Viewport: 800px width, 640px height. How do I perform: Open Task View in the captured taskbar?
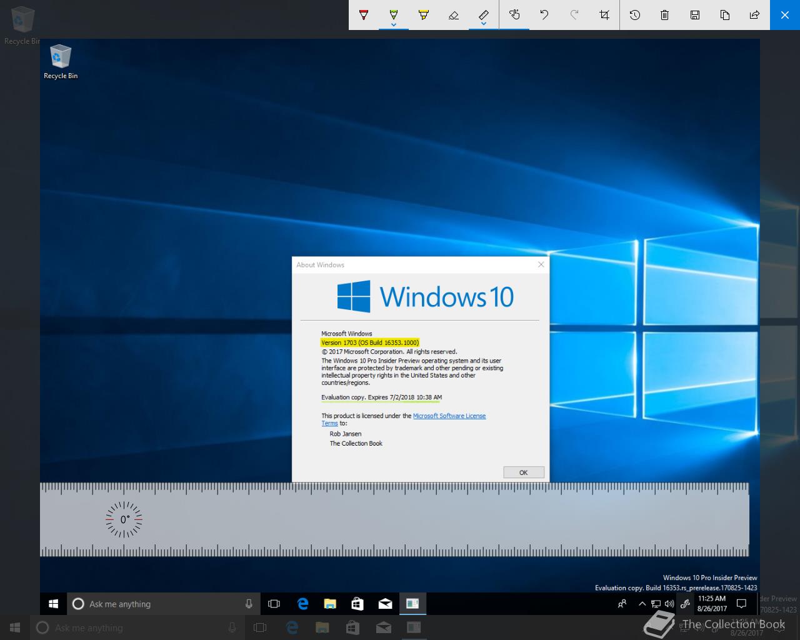tap(274, 604)
